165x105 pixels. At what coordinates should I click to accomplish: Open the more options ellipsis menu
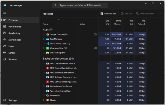[160, 14]
